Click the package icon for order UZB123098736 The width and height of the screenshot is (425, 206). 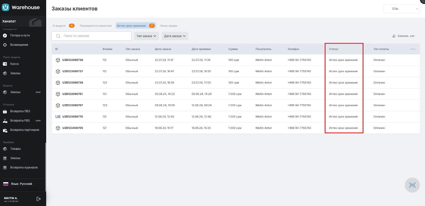pyautogui.click(x=58, y=60)
